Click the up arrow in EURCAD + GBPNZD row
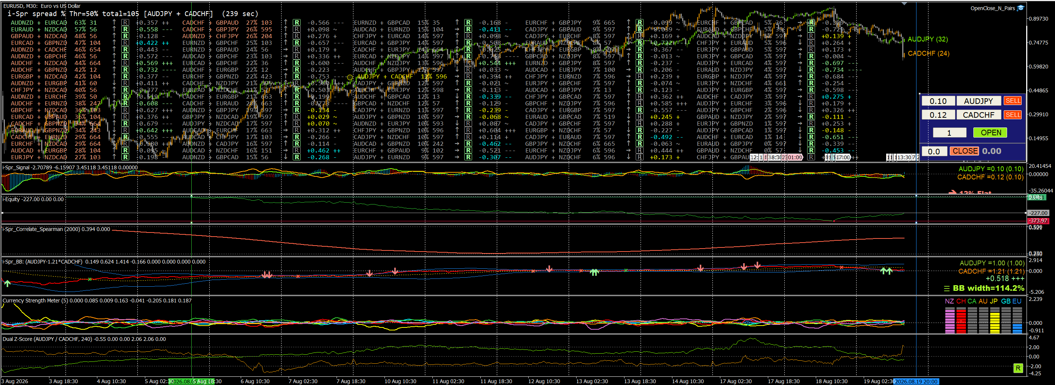This screenshot has height=385, width=1055. click(x=114, y=43)
